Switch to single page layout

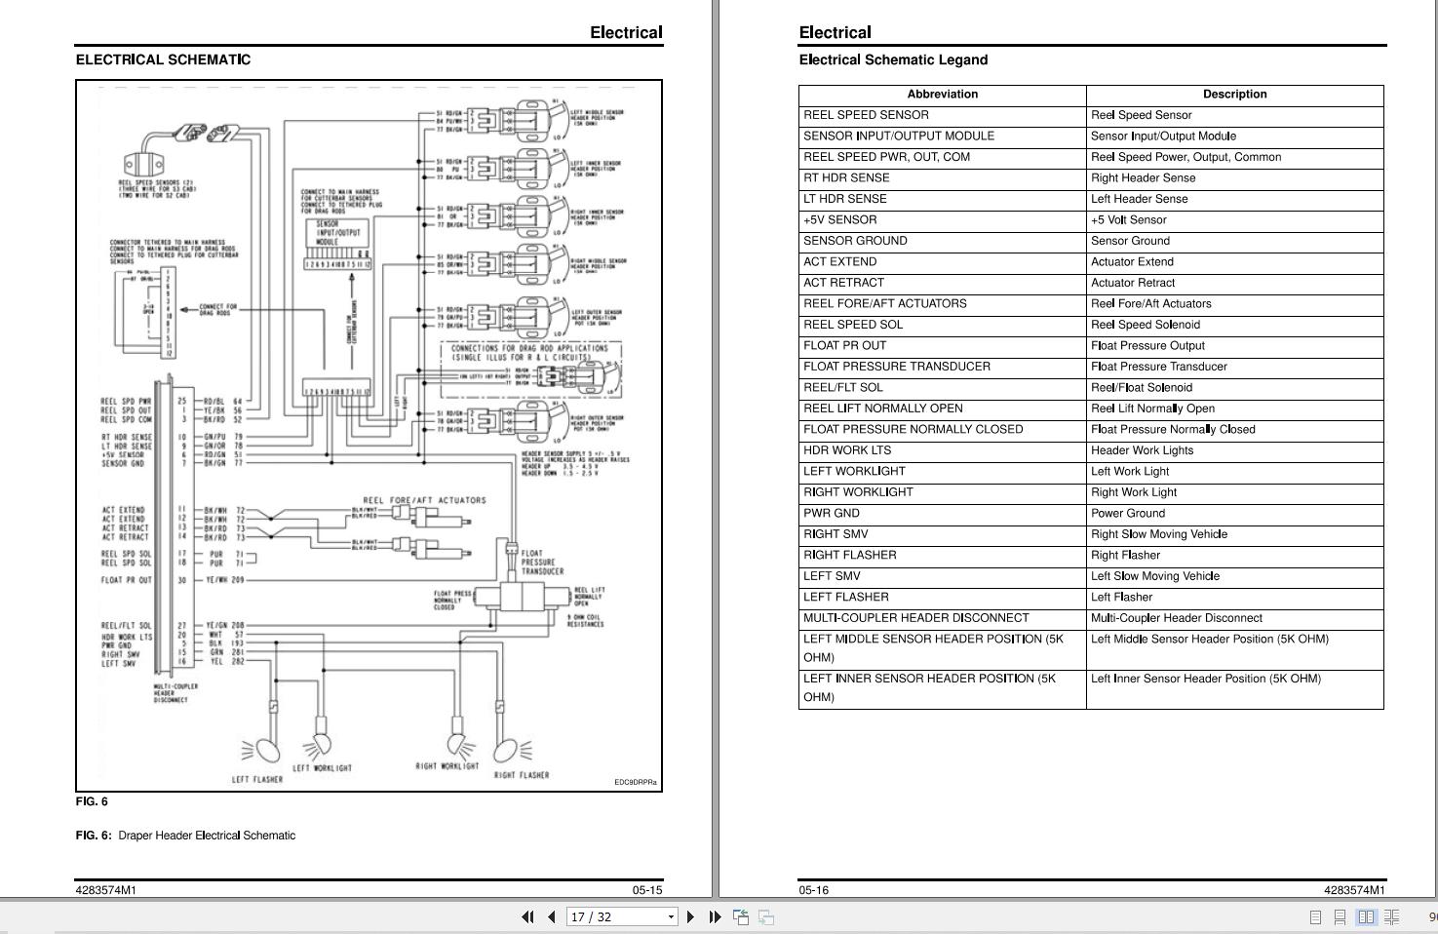pos(1315,916)
